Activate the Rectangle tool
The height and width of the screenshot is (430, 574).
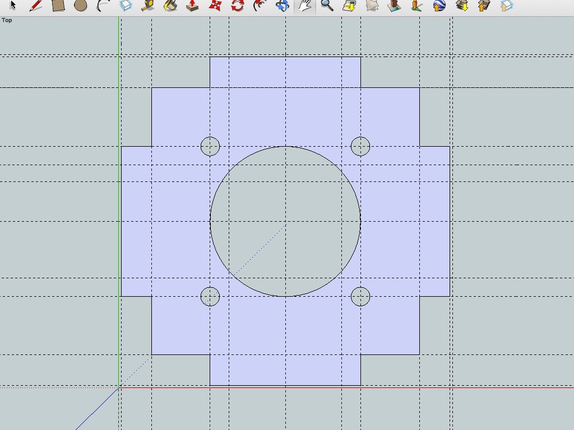coord(58,5)
